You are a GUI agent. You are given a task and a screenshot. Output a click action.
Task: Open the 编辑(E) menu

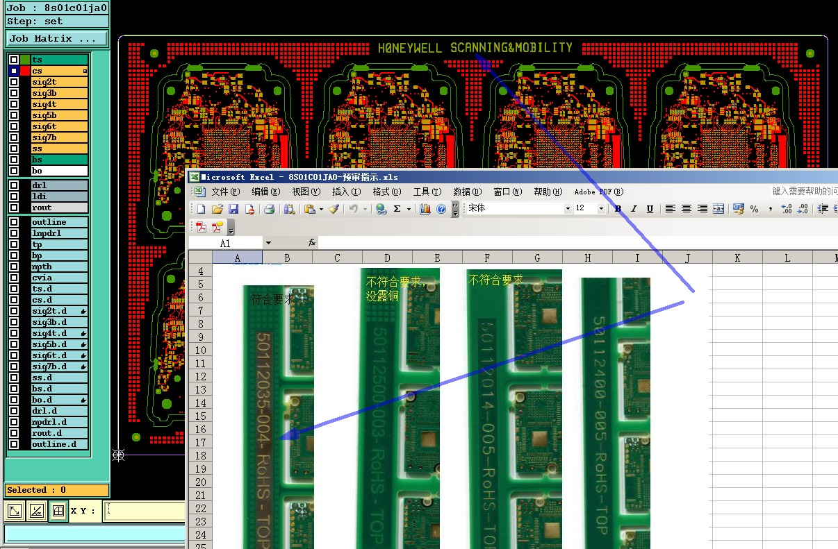[x=265, y=192]
